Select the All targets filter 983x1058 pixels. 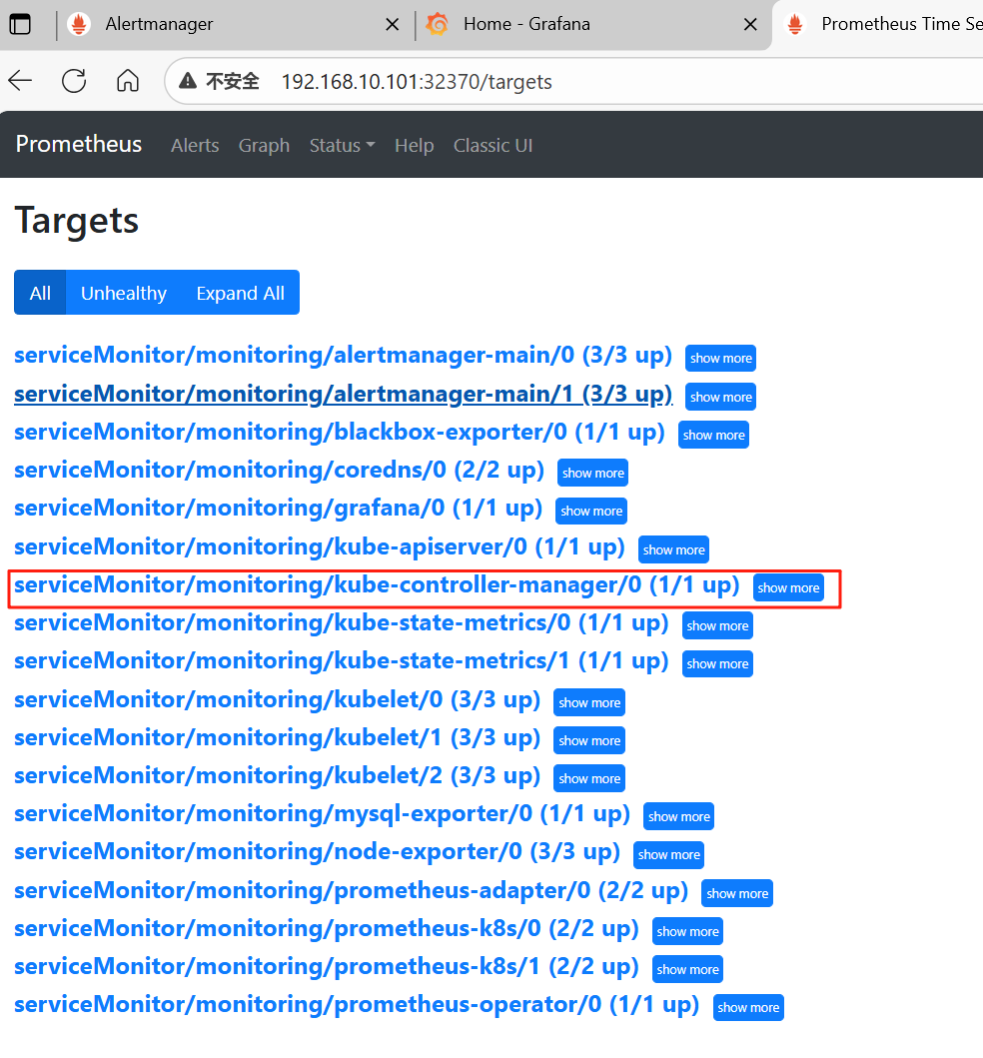40,292
